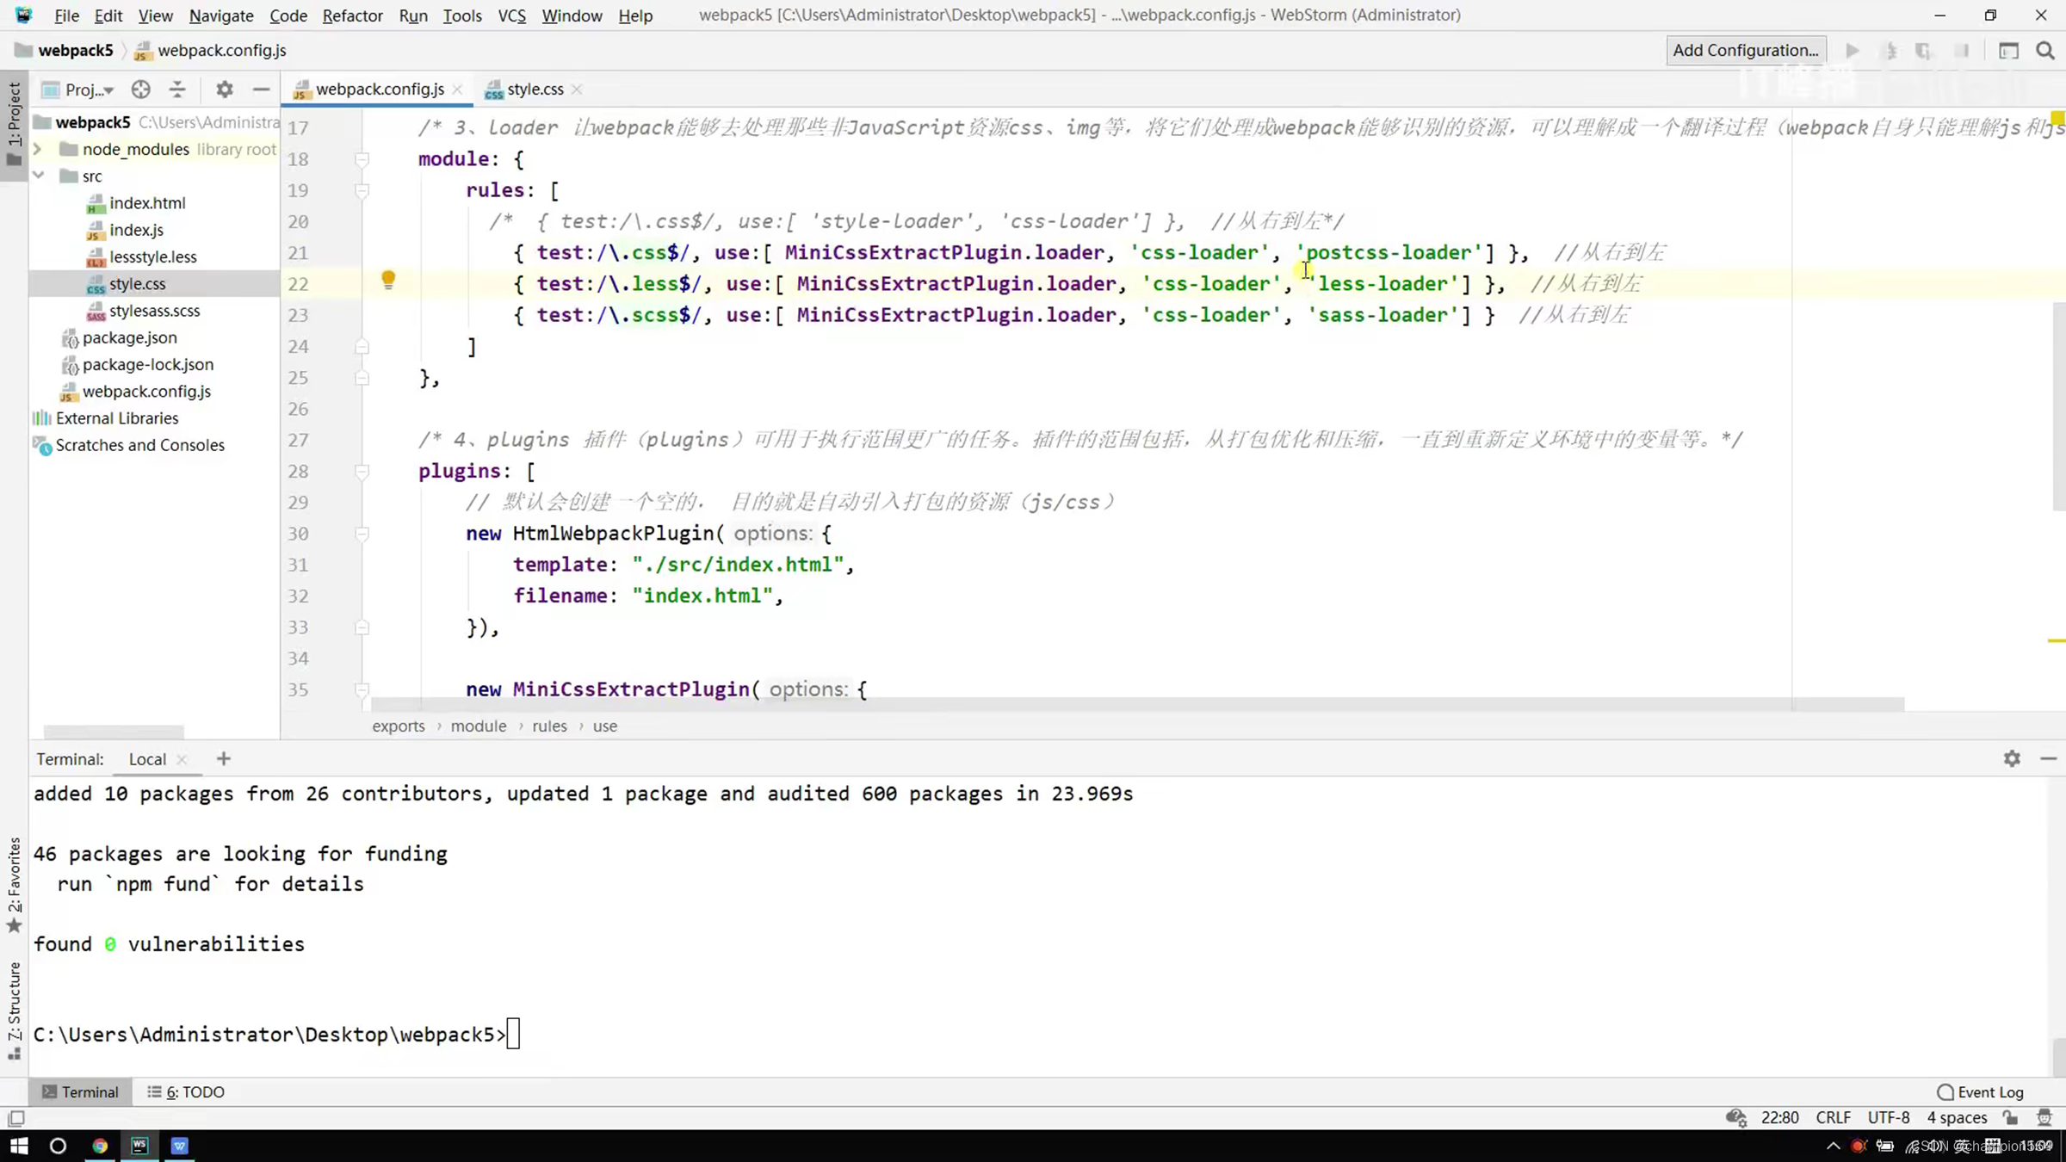Fold the module block at line 18
Screen dimensions: 2066x1162
coord(362,159)
